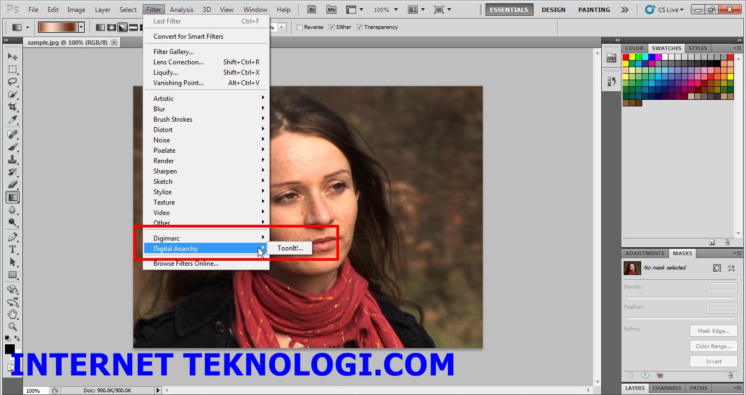Click the mask Density slider
The height and width of the screenshot is (395, 746).
click(680, 298)
